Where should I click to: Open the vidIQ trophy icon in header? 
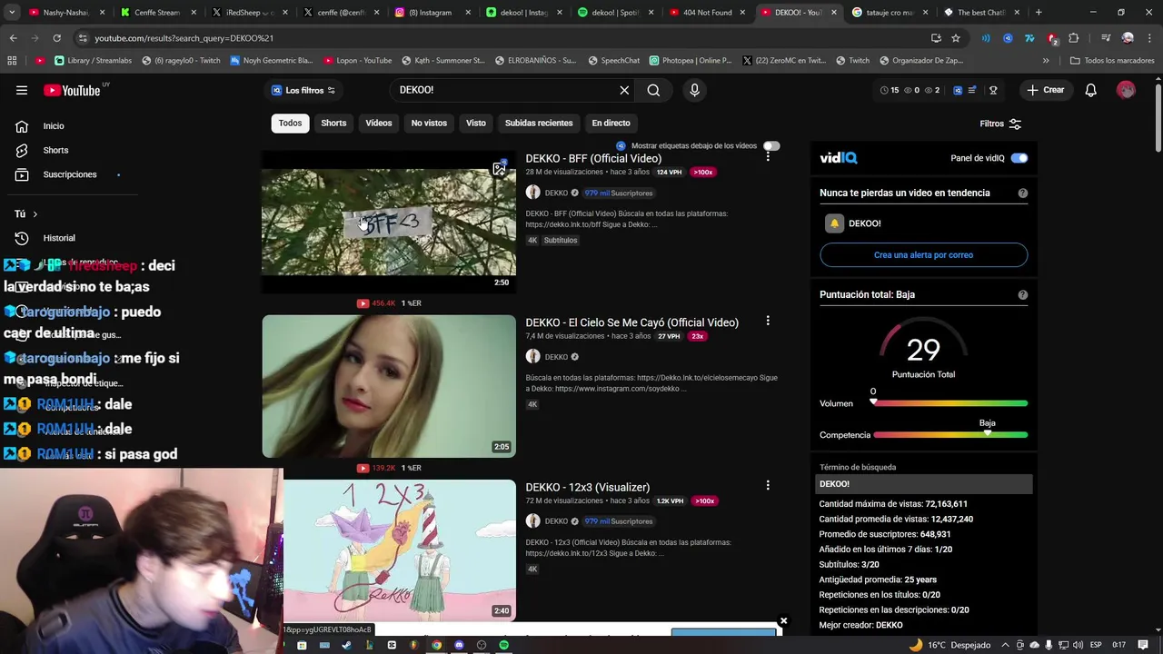(993, 90)
